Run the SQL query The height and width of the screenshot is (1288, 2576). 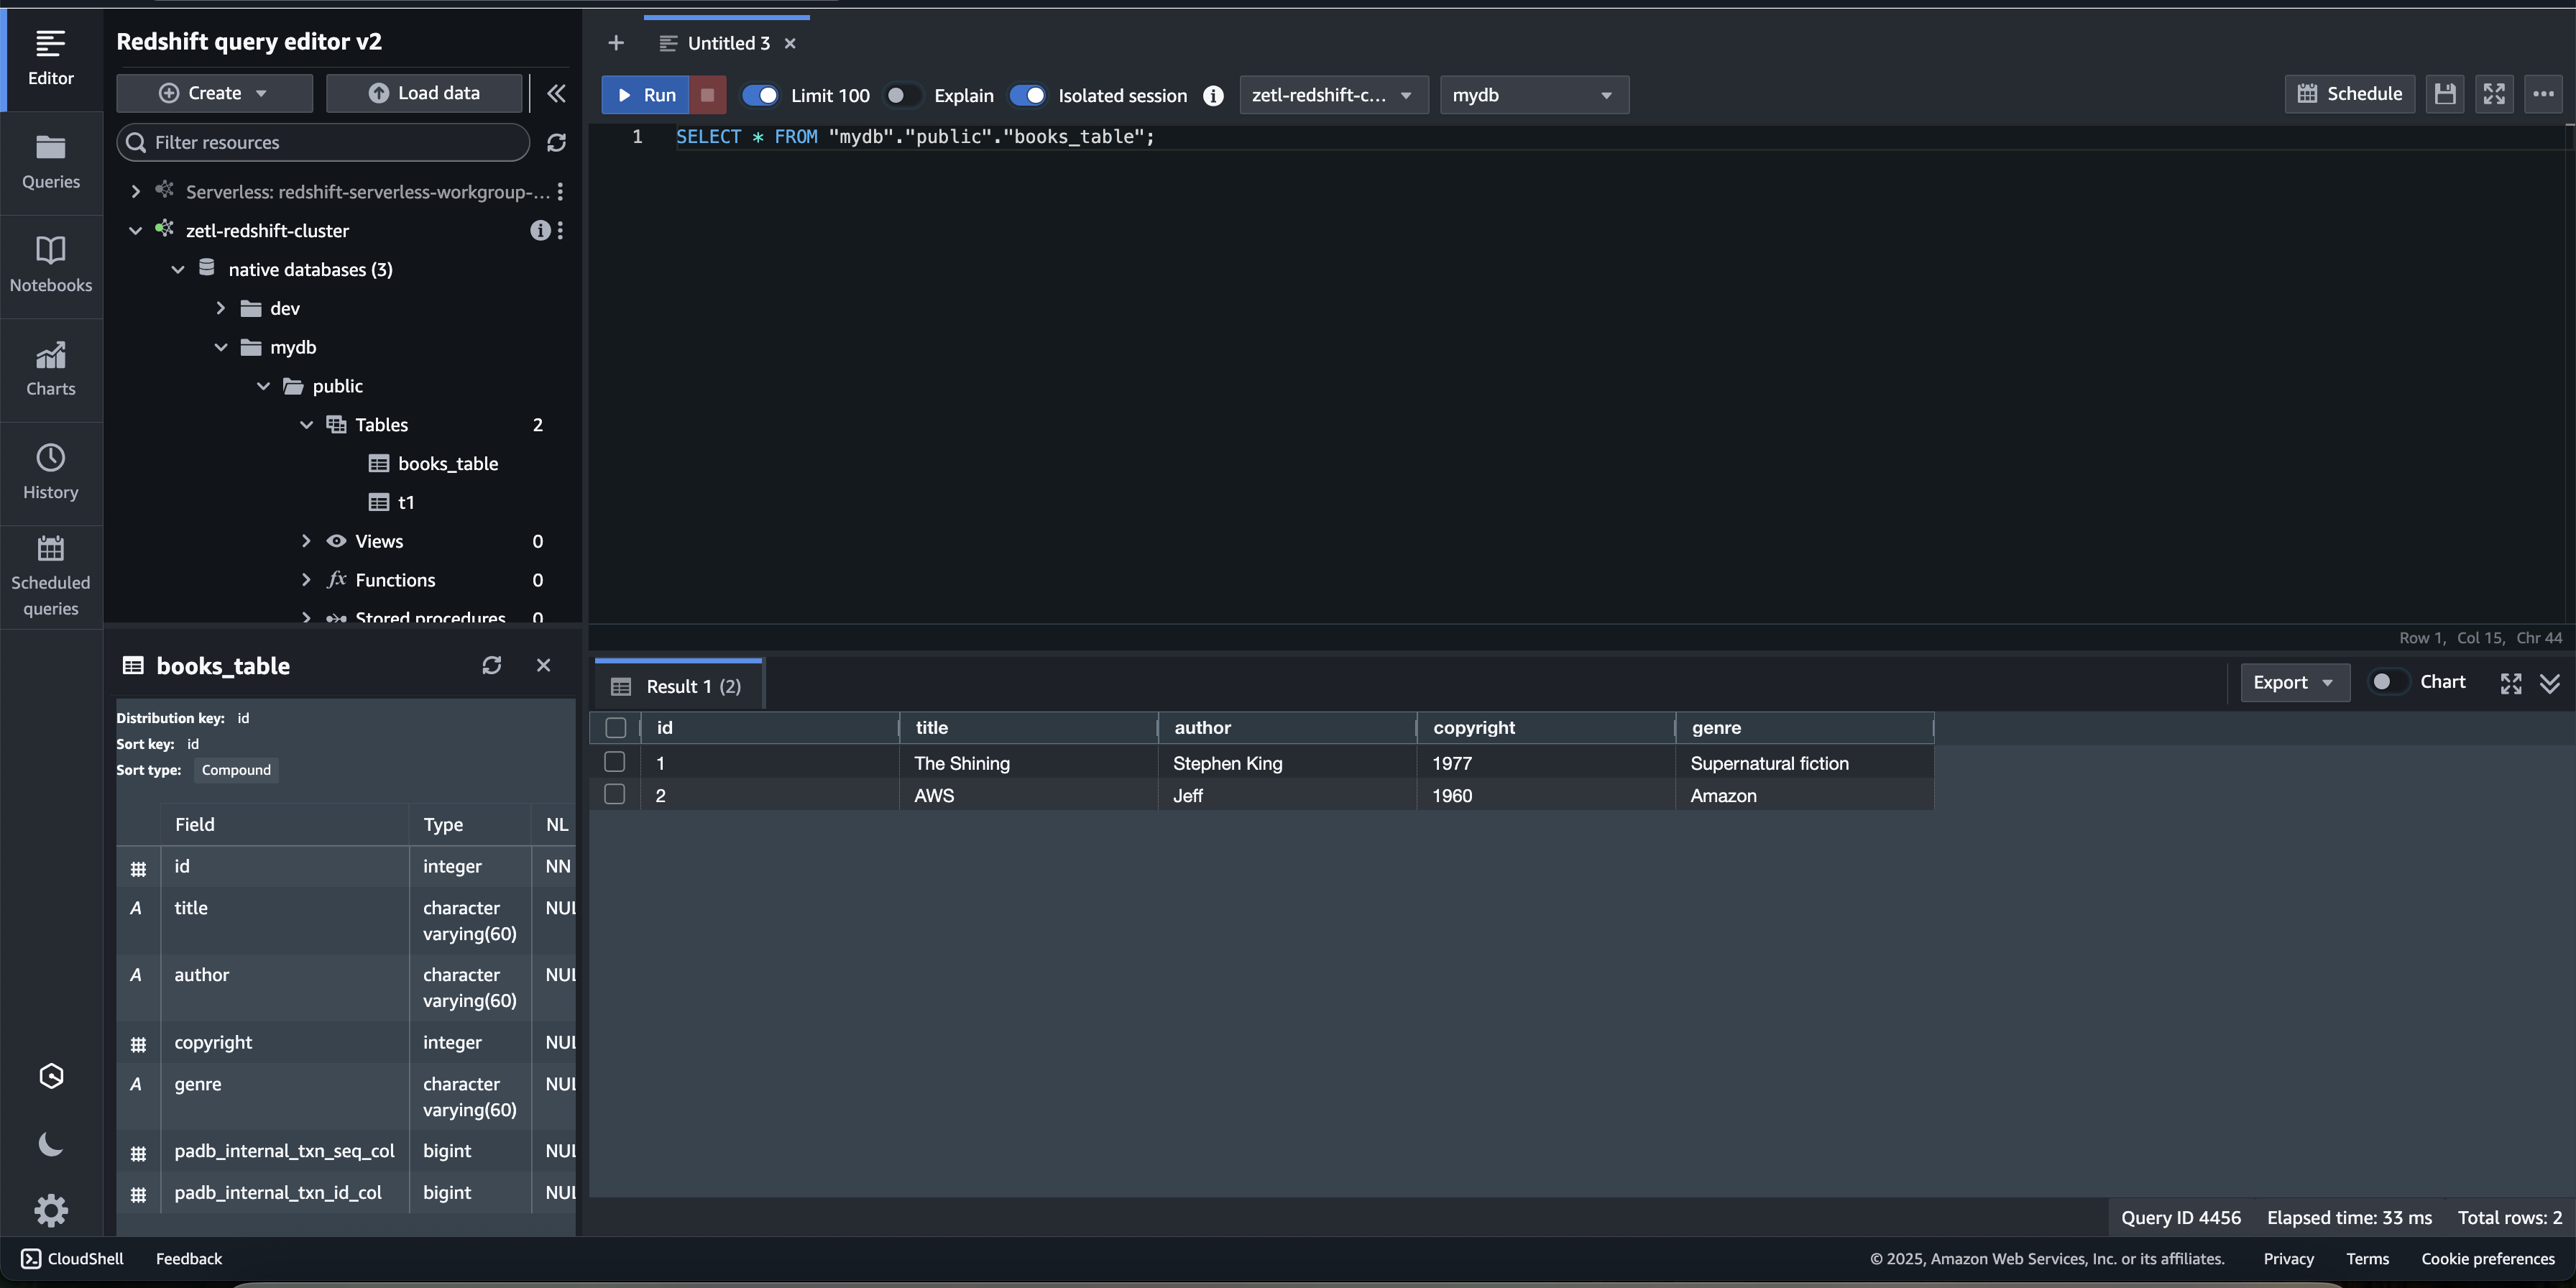645,95
